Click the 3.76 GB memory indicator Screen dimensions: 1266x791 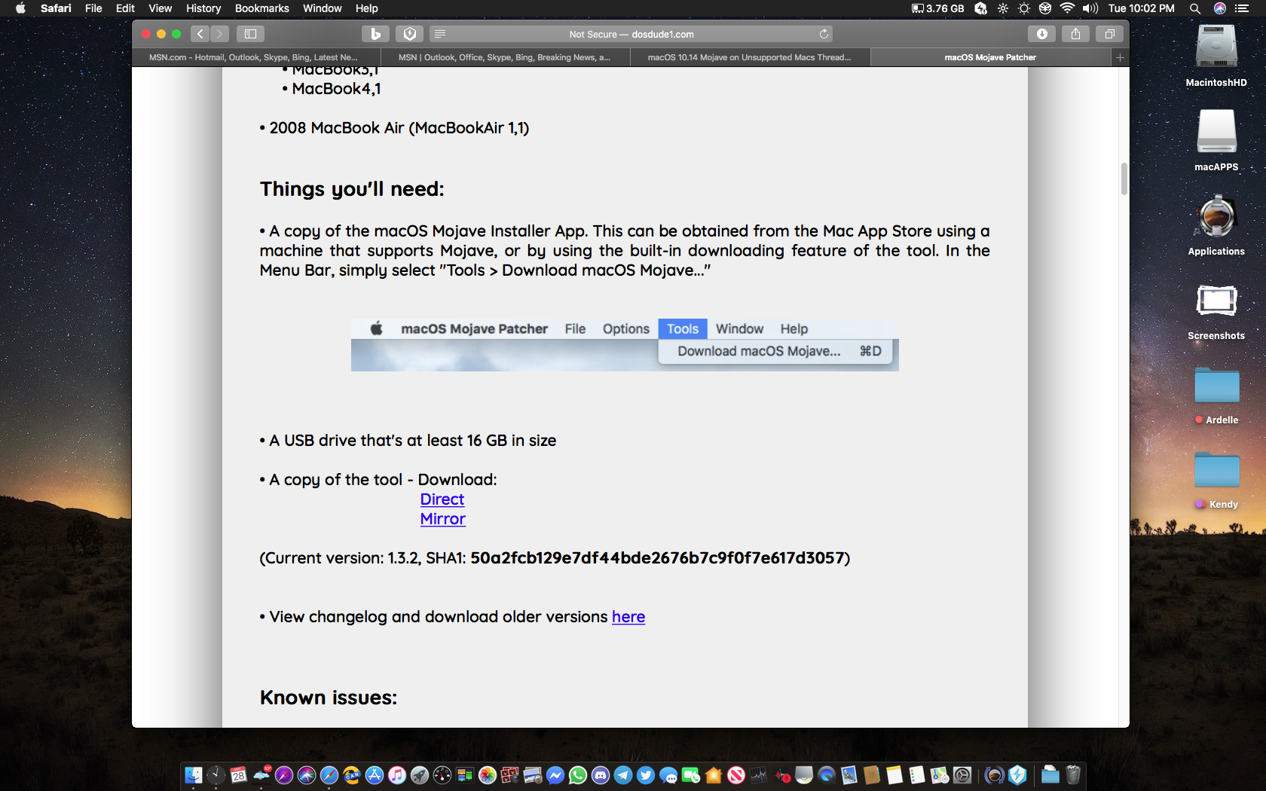coord(937,8)
